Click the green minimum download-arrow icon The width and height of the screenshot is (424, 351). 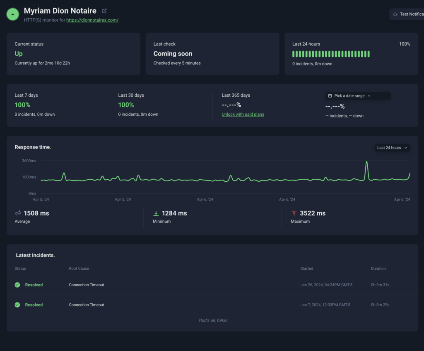tap(156, 213)
